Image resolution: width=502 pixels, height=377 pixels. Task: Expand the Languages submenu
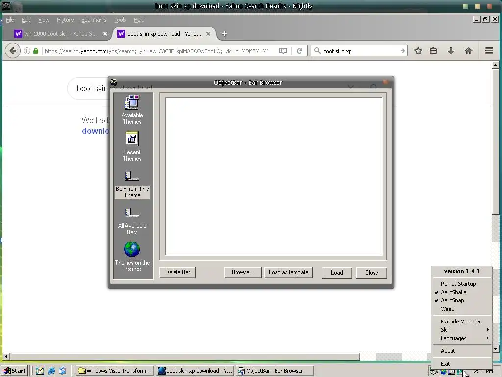pyautogui.click(x=462, y=338)
